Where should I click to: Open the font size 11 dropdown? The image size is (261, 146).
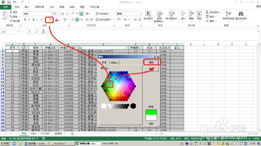coord(60,14)
